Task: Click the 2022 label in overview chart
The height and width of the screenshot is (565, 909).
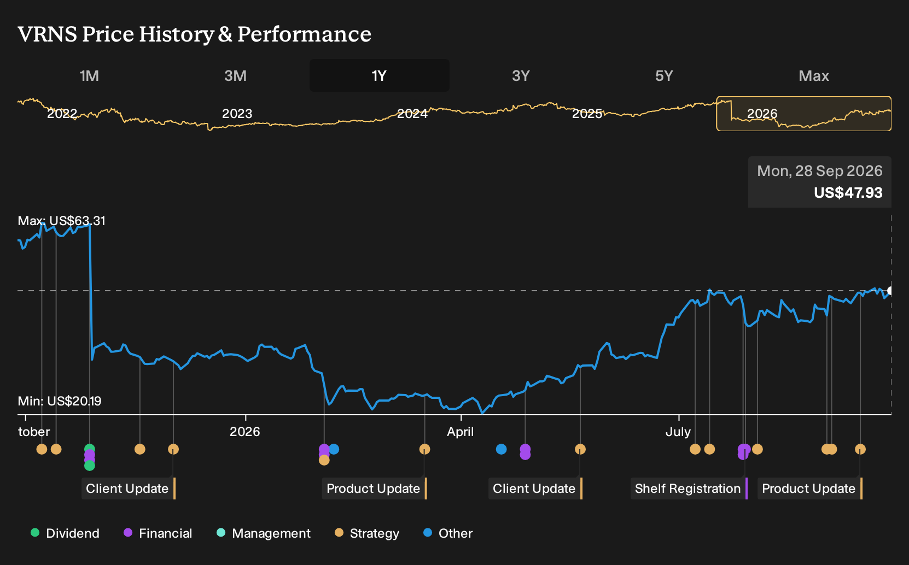Action: pyautogui.click(x=62, y=114)
